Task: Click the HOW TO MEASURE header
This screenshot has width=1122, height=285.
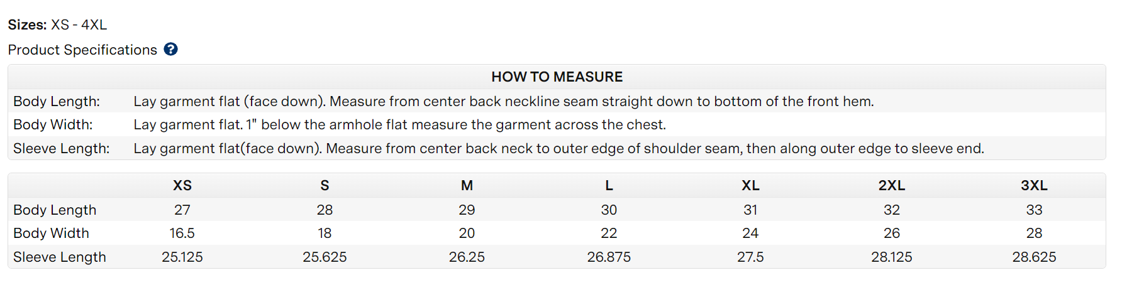Action: click(x=557, y=77)
